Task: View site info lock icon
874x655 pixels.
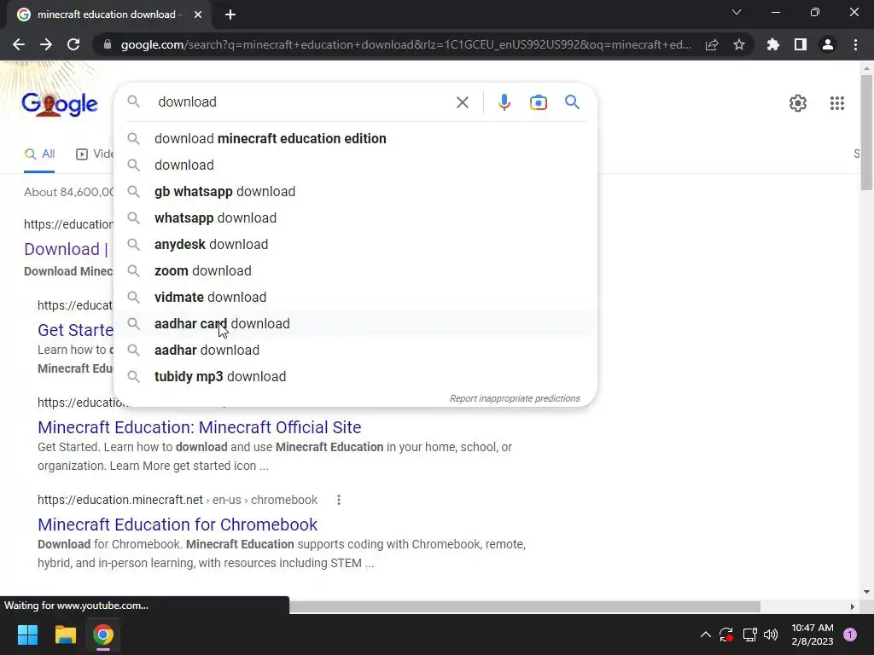Action: pyautogui.click(x=108, y=44)
